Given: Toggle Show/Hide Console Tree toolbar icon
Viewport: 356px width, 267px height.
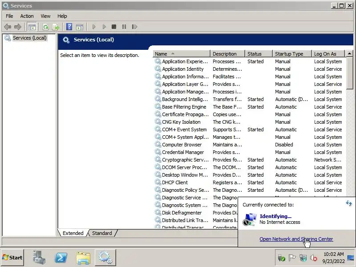Looking at the screenshot, I should (x=32, y=27).
